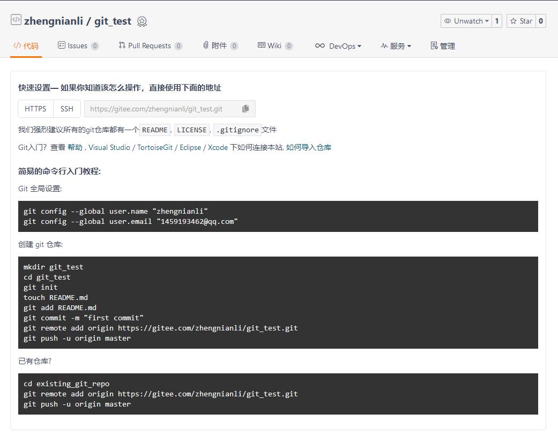Open the 附件 attachments tab
Viewport: 558px width, 436px height.
(x=220, y=46)
